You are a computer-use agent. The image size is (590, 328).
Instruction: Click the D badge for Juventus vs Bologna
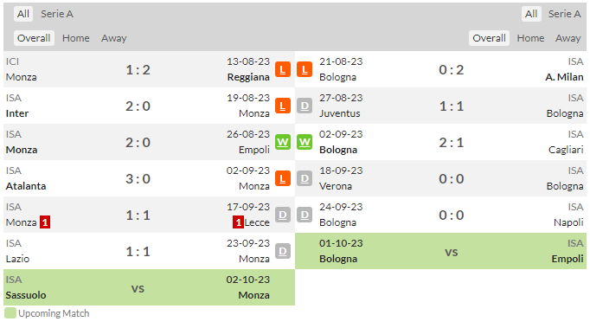[x=305, y=106]
